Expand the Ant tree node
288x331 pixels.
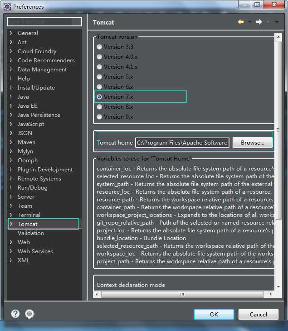click(11, 42)
